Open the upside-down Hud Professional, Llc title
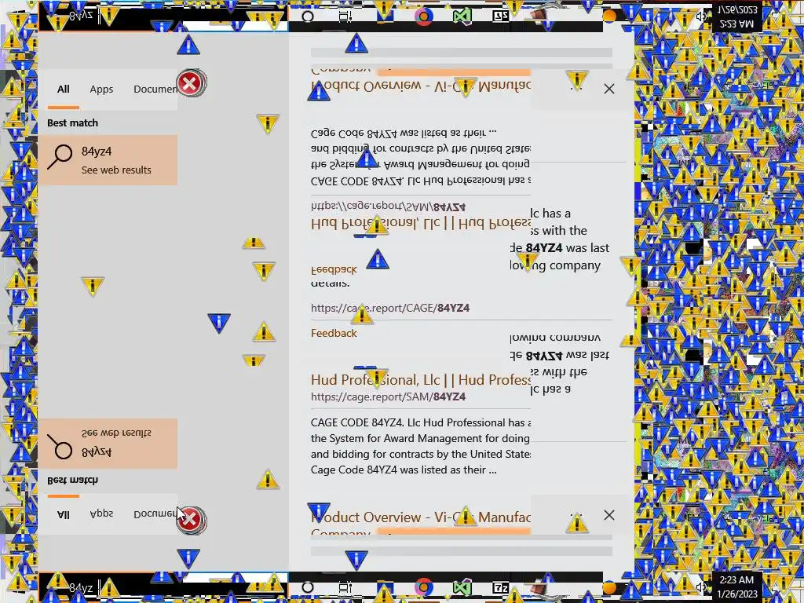The height and width of the screenshot is (603, 804). (x=421, y=224)
